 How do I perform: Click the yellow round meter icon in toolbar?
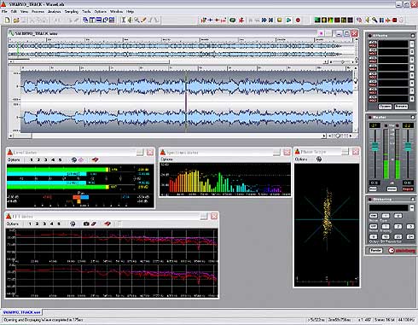[x=324, y=20]
